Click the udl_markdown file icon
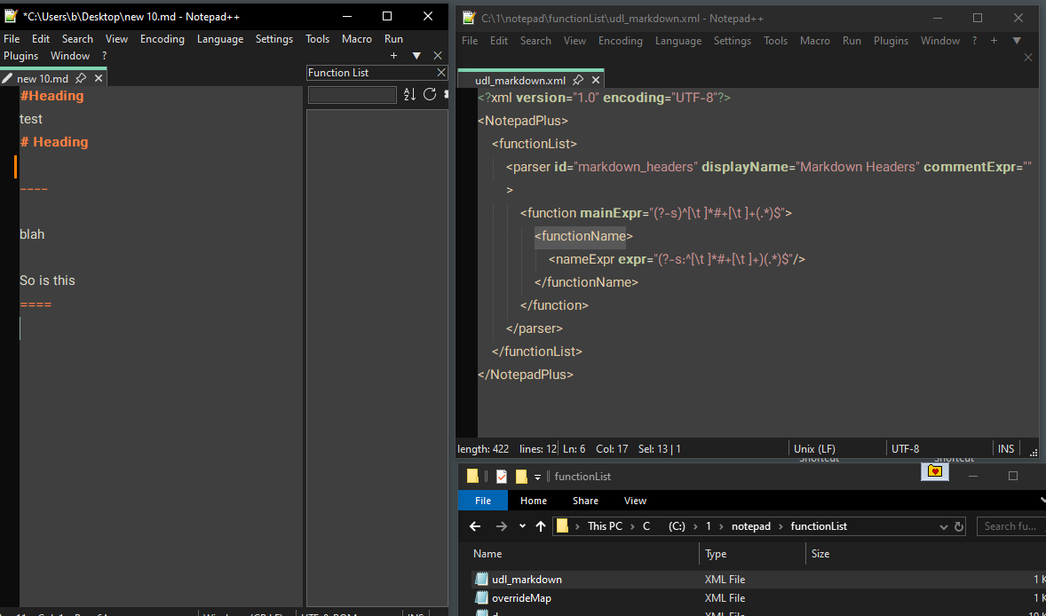This screenshot has width=1046, height=616. (481, 580)
